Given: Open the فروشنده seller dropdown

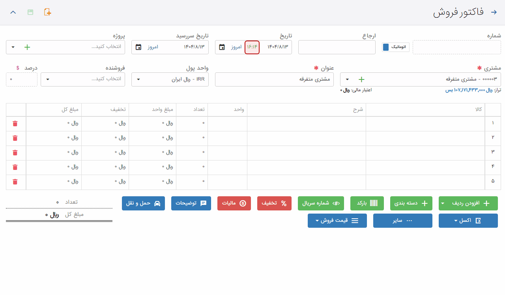Looking at the screenshot, I should pos(48,79).
